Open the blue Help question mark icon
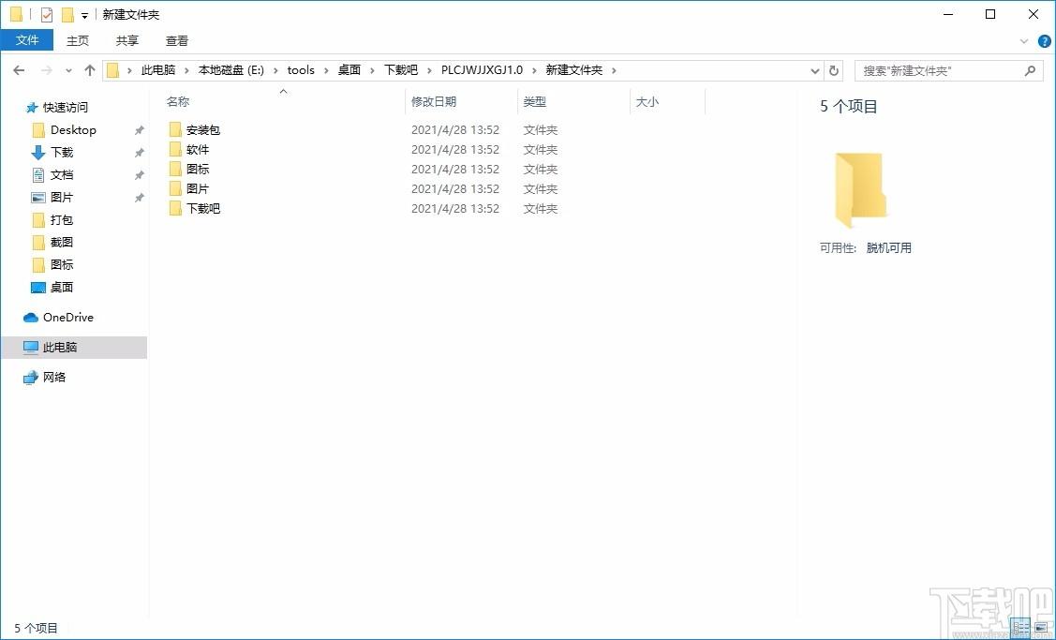The image size is (1056, 640). pos(1044,41)
